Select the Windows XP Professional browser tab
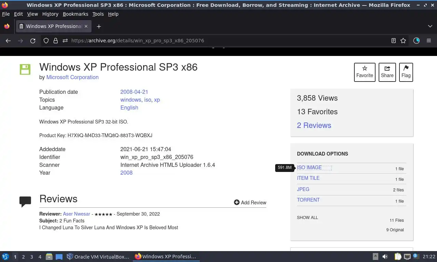 click(x=54, y=26)
